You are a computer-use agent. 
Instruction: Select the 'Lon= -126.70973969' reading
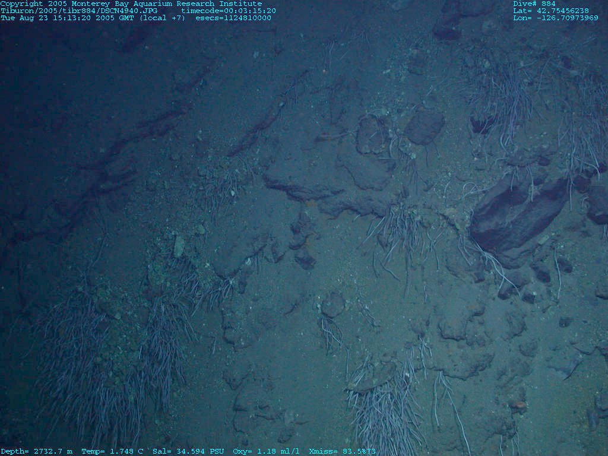(556, 18)
